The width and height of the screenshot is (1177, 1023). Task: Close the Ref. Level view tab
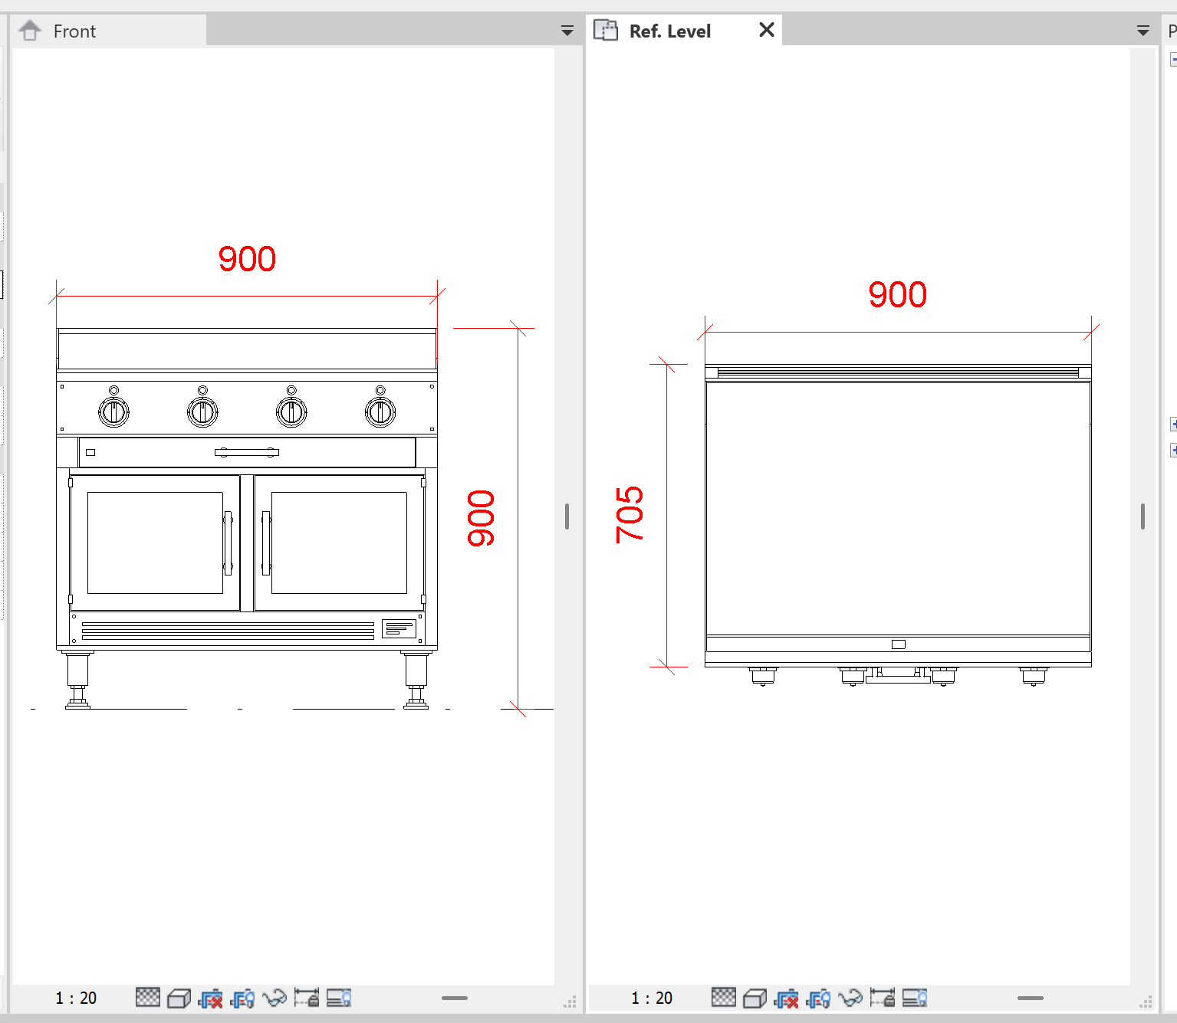(x=766, y=30)
